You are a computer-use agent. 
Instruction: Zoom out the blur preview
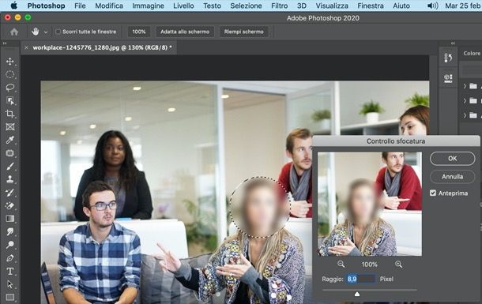[x=341, y=264]
